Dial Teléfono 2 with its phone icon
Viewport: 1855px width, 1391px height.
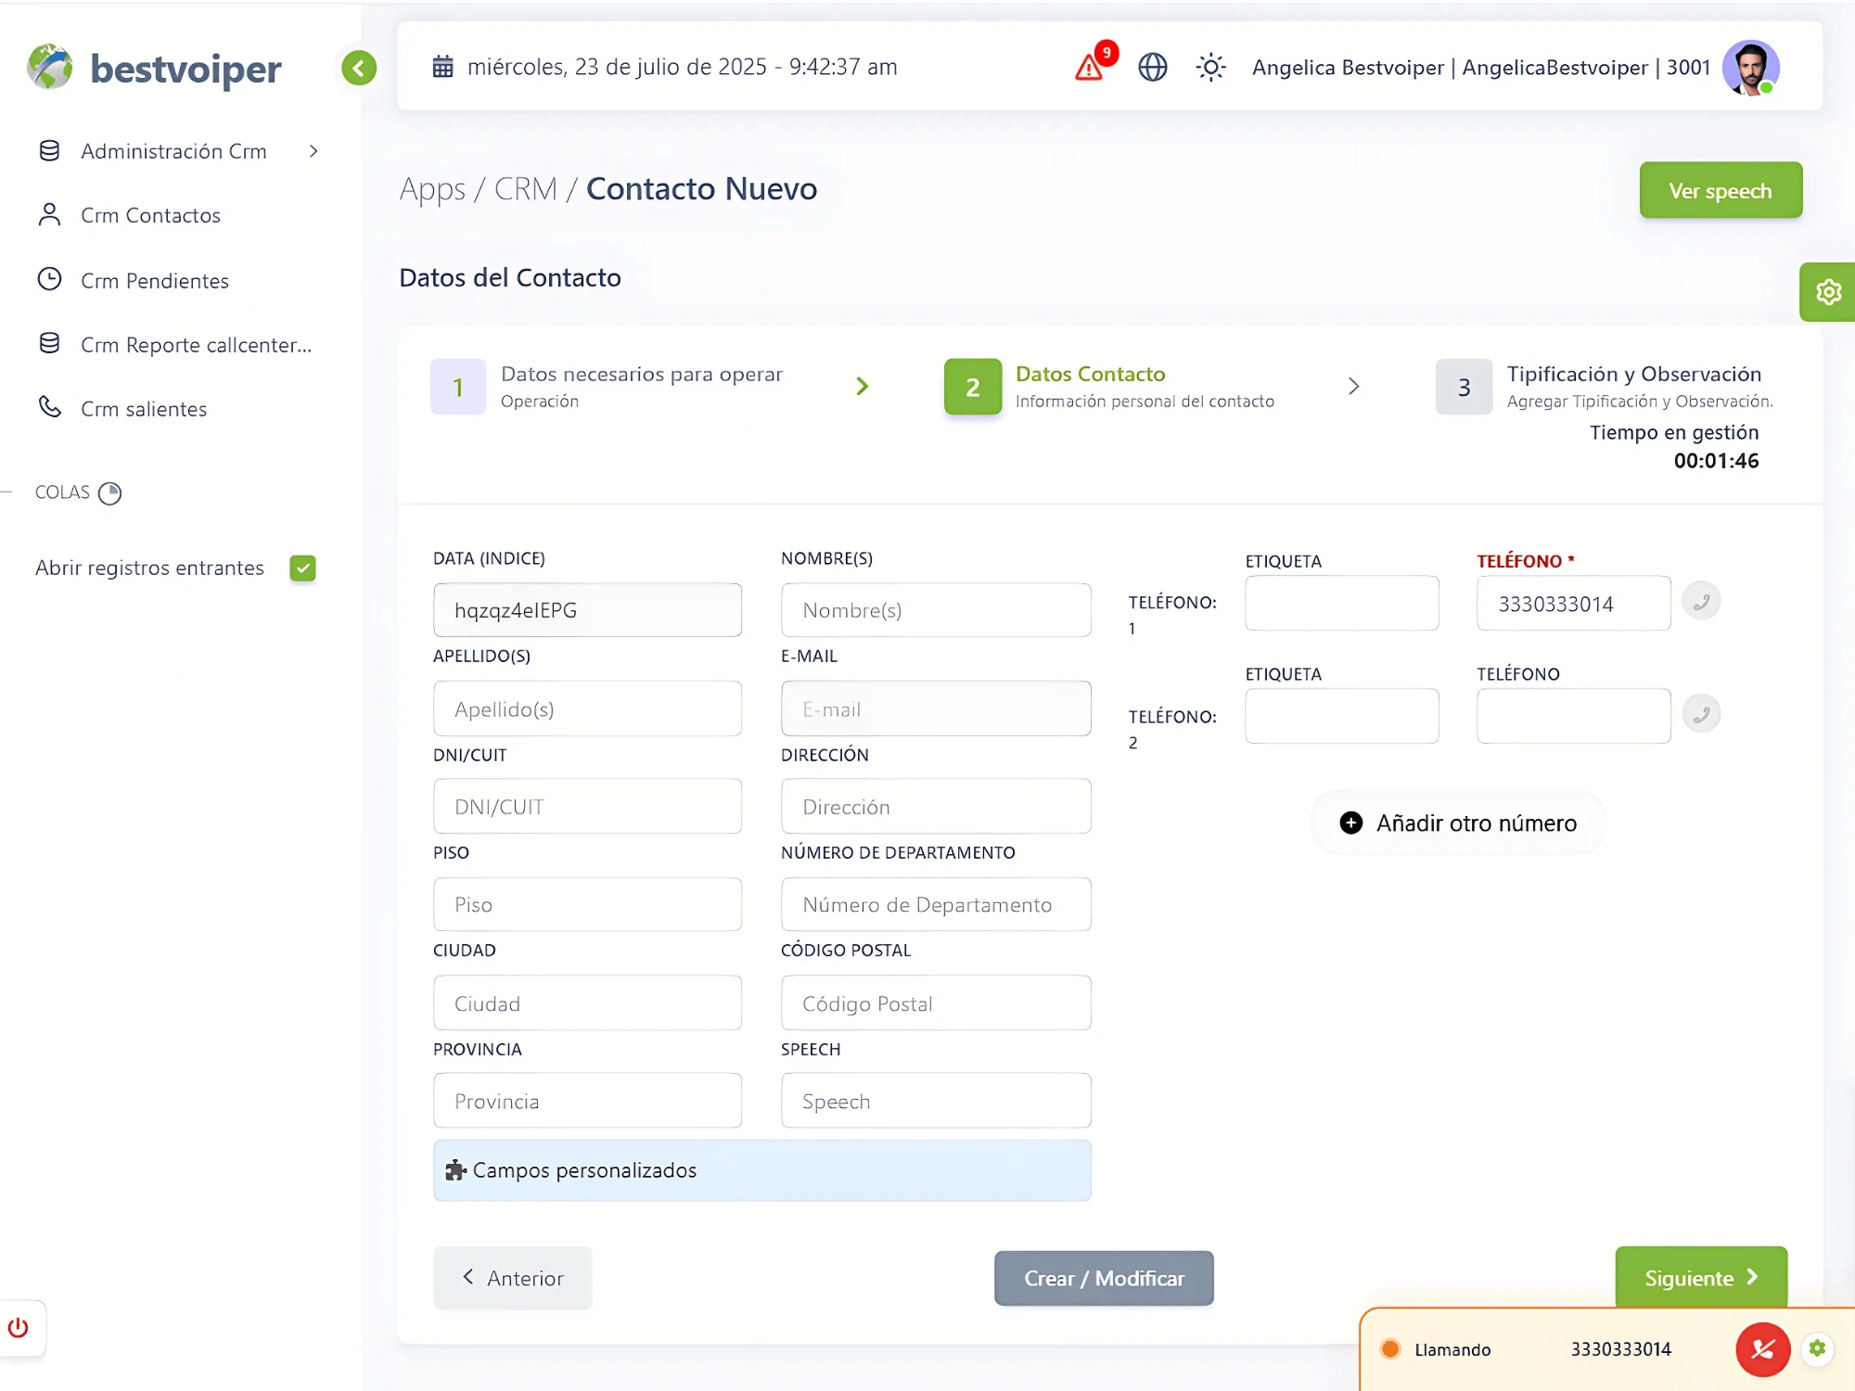pyautogui.click(x=1701, y=714)
